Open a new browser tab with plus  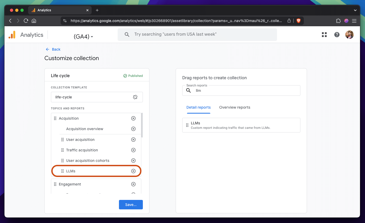pyautogui.click(x=97, y=10)
